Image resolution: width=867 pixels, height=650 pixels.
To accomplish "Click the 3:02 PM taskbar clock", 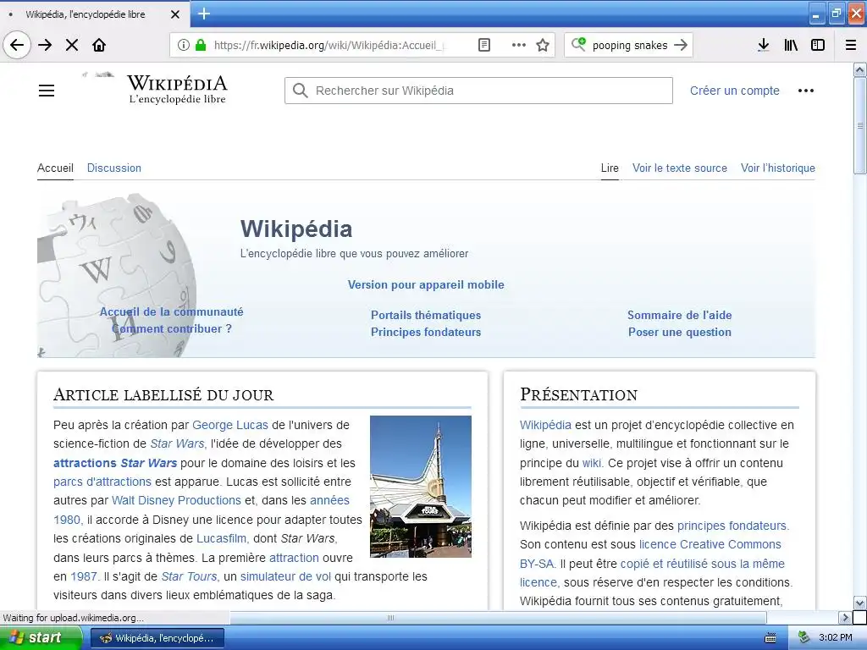I will (836, 638).
